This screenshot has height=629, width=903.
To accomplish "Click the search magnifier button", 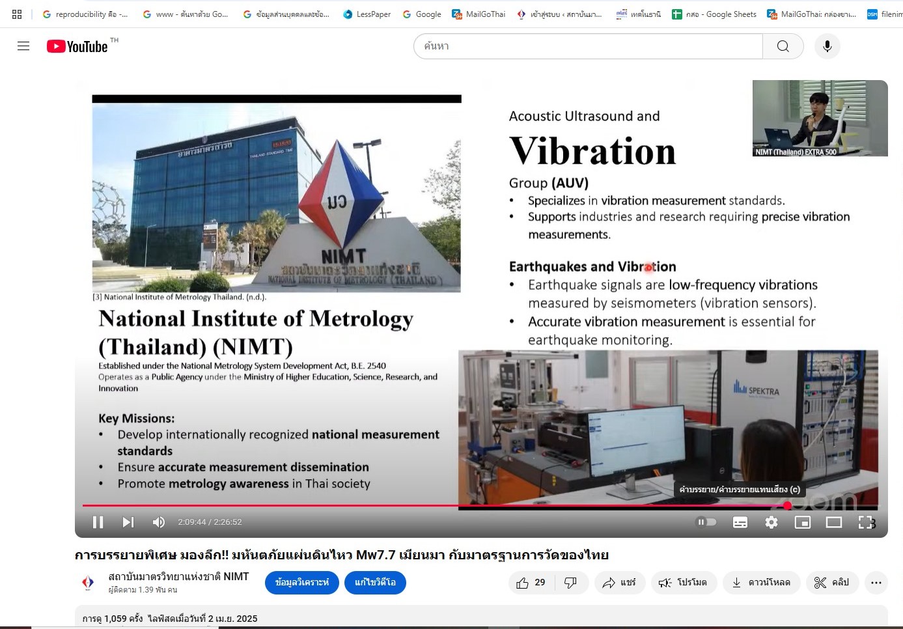I will [783, 46].
